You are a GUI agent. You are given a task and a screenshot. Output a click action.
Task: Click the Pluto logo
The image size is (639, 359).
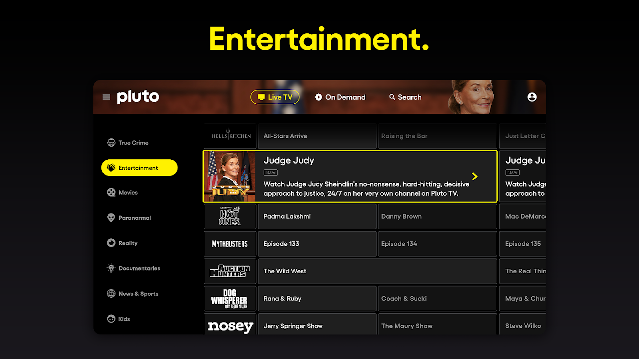point(138,97)
